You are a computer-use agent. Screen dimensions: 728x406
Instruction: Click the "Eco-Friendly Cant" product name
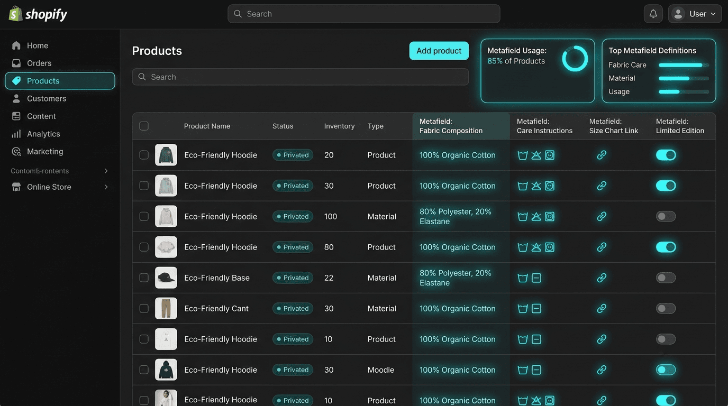[216, 308]
